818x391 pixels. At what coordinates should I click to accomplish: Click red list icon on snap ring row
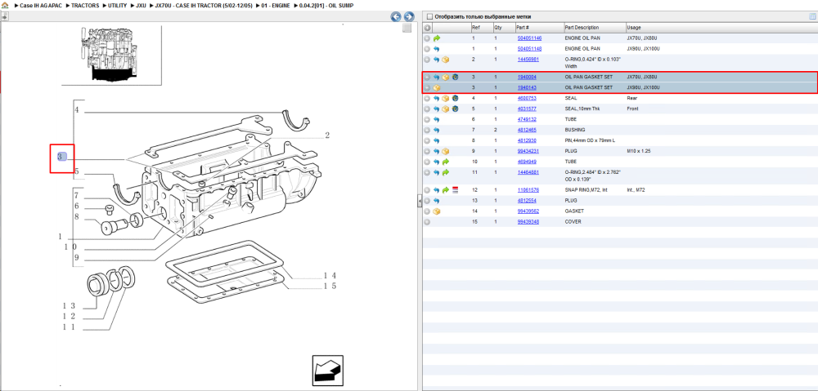point(456,190)
